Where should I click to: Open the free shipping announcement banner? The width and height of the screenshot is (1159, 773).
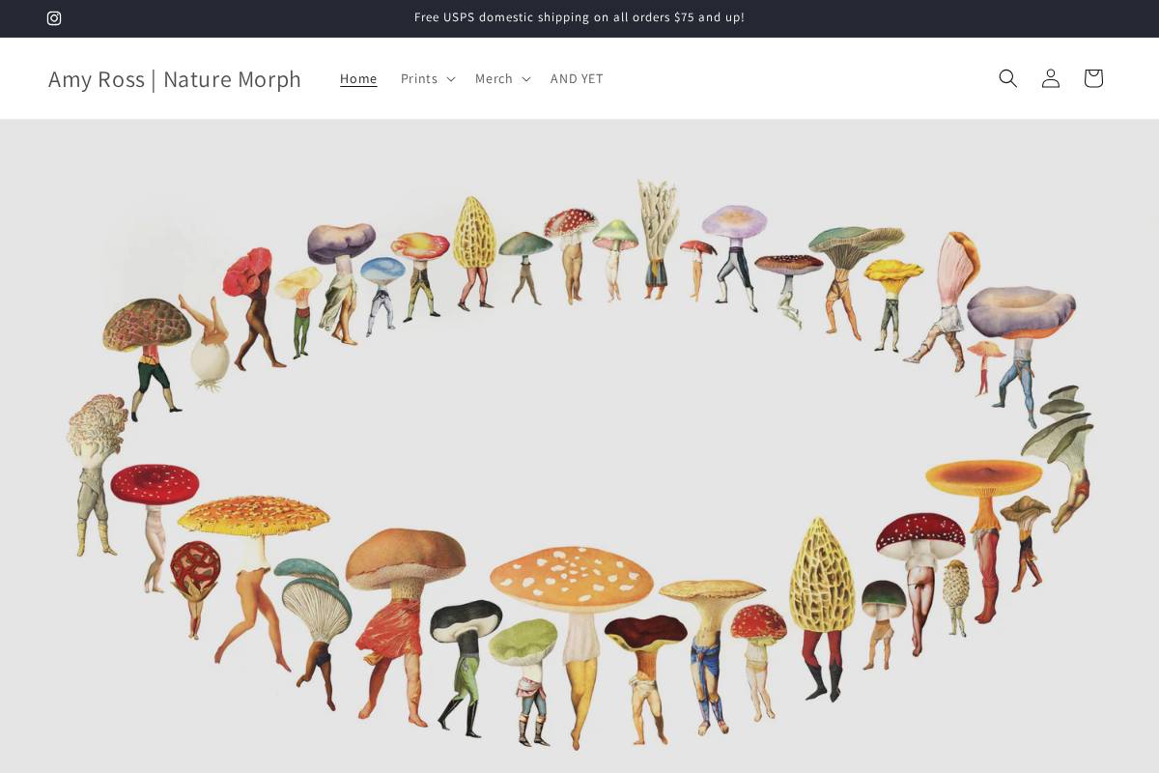[x=579, y=17]
